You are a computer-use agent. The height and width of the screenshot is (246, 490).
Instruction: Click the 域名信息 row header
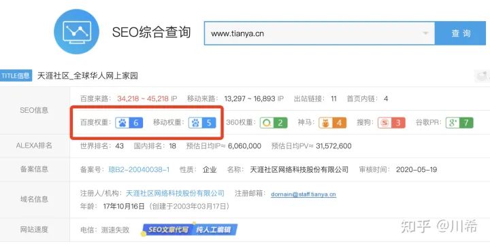[x=35, y=199]
